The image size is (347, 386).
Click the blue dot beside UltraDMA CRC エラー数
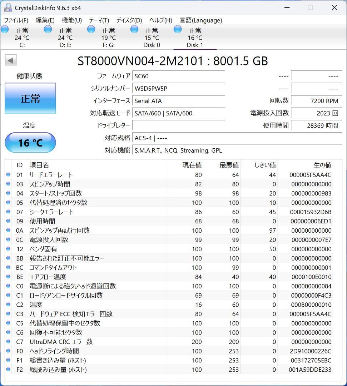pyautogui.click(x=8, y=342)
